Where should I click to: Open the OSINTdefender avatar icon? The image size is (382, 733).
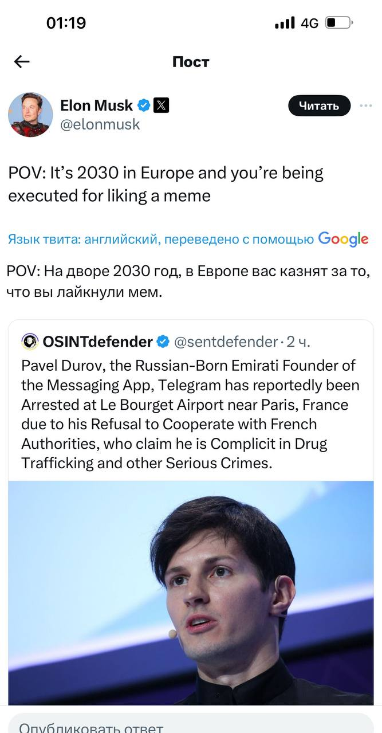30,342
